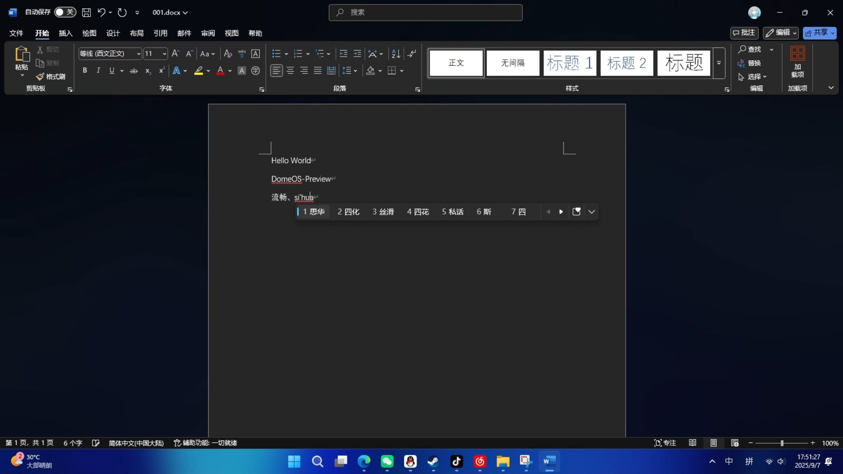Open the Change Case (Aa) dropdown
Screen dimensions: 843x474
pos(207,54)
